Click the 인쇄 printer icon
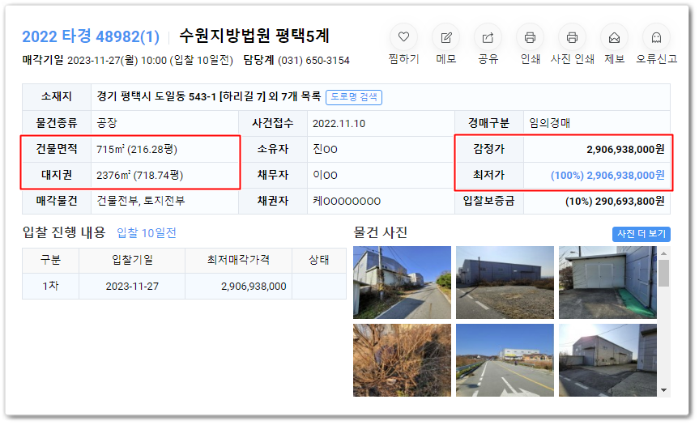Screen dimensions: 699x425 pyautogui.click(x=530, y=37)
